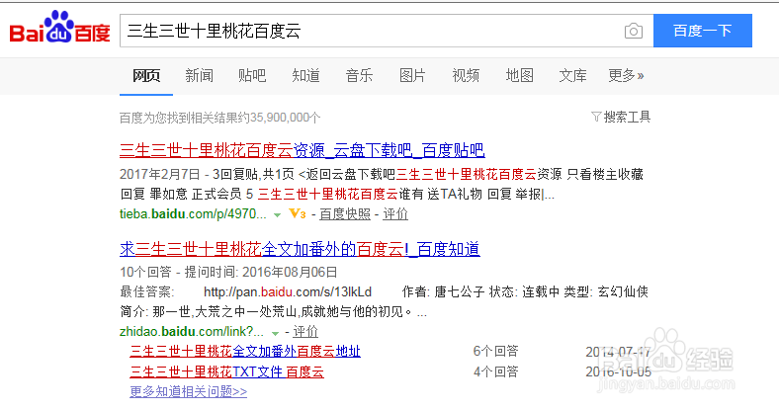Click the text 作者: 唐七公子
This screenshot has width=779, height=411.
point(443,291)
